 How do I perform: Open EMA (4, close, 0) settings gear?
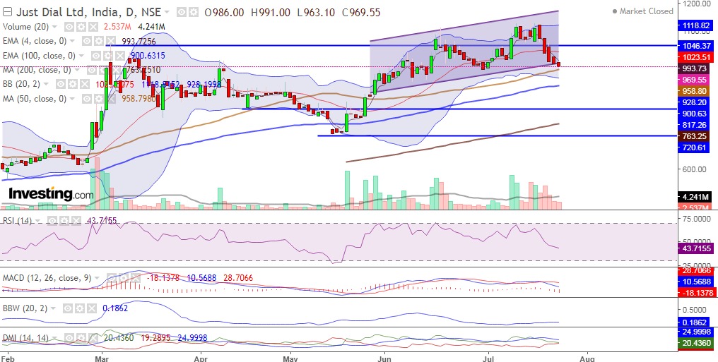(x=99, y=41)
